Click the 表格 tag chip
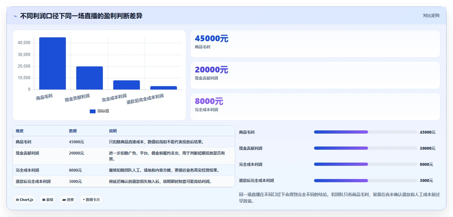Image resolution: width=453 pixels, height=217 pixels. point(48,200)
